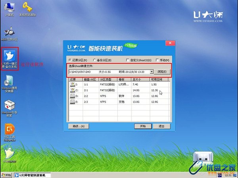Click the 高级...(A) advanced button
This screenshot has height=178, width=238.
pyautogui.click(x=77, y=126)
